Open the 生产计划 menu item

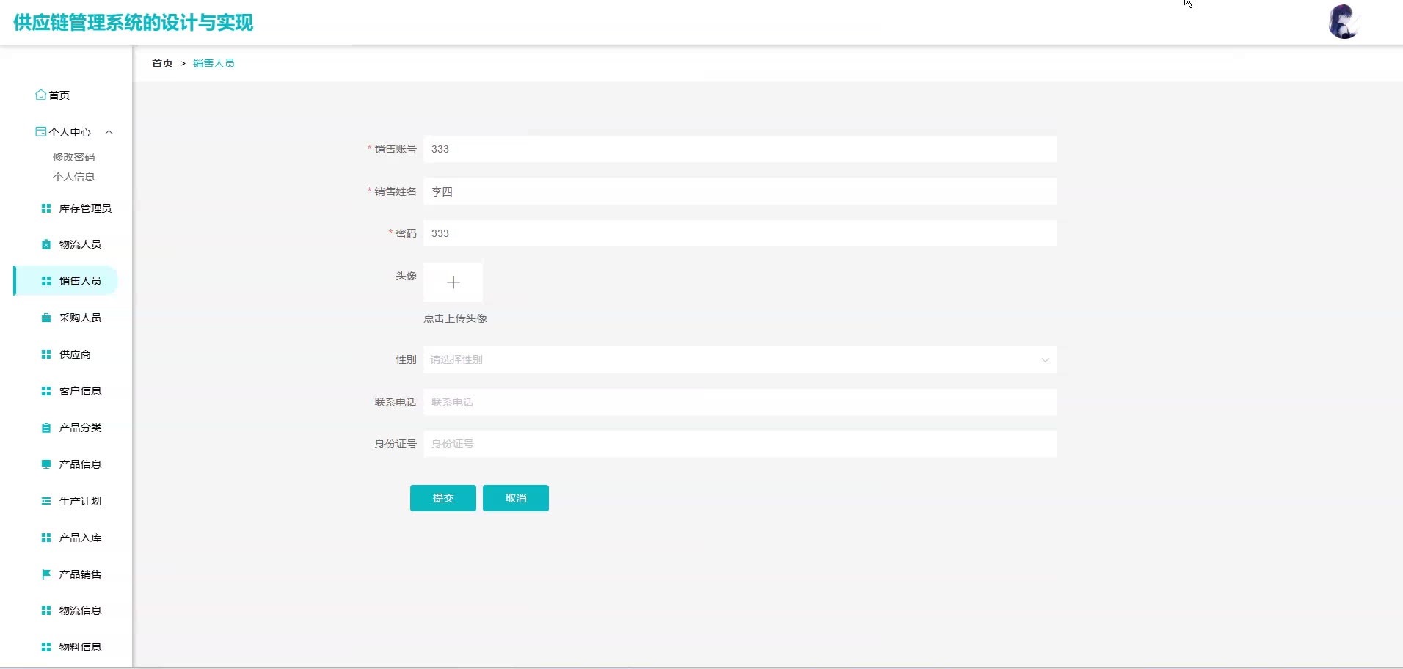tap(80, 501)
